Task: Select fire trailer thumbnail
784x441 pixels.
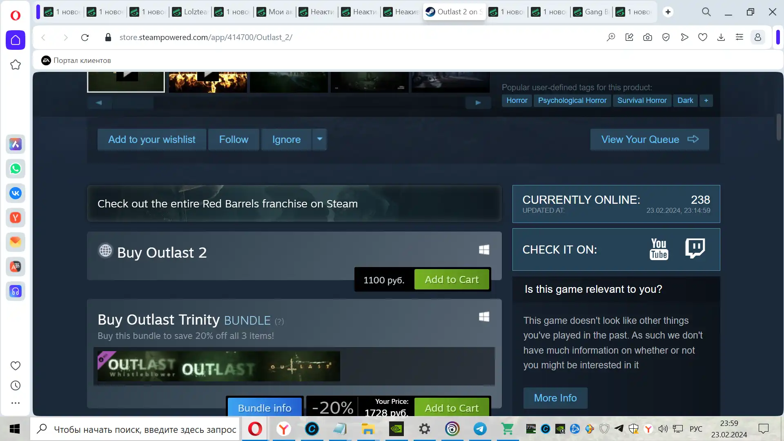Action: pyautogui.click(x=208, y=82)
